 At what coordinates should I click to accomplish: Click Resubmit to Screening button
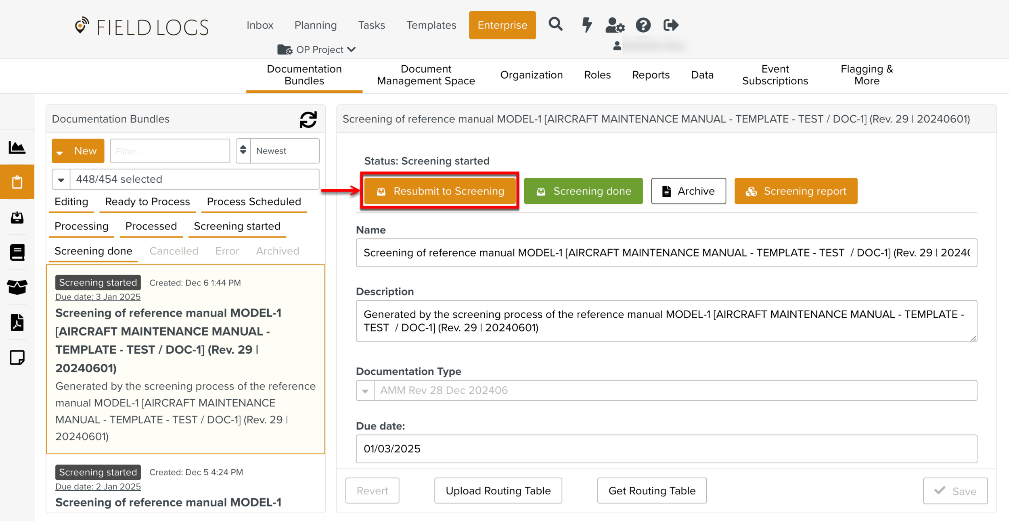point(440,191)
